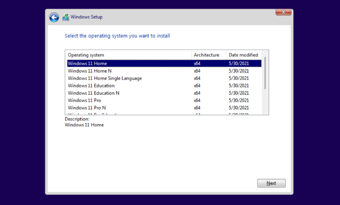
Task: Click the blue back arrow button
Action: pos(54,17)
